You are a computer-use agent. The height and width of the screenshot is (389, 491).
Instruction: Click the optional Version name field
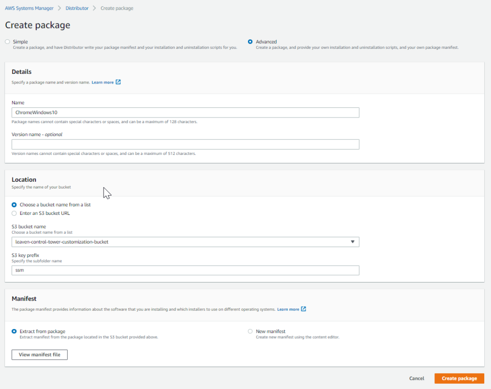(x=185, y=144)
